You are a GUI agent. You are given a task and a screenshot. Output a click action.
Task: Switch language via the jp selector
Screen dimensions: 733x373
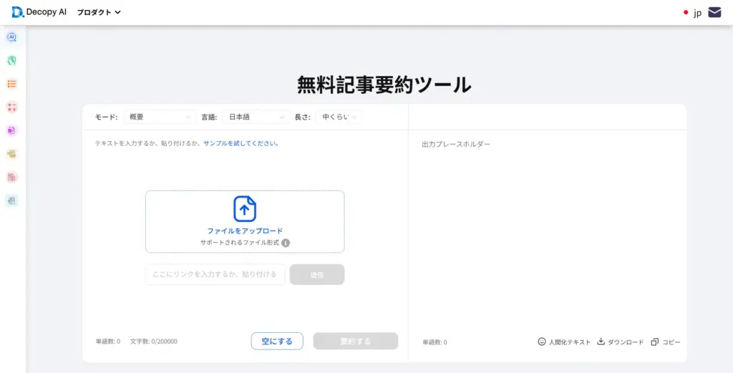(x=692, y=13)
